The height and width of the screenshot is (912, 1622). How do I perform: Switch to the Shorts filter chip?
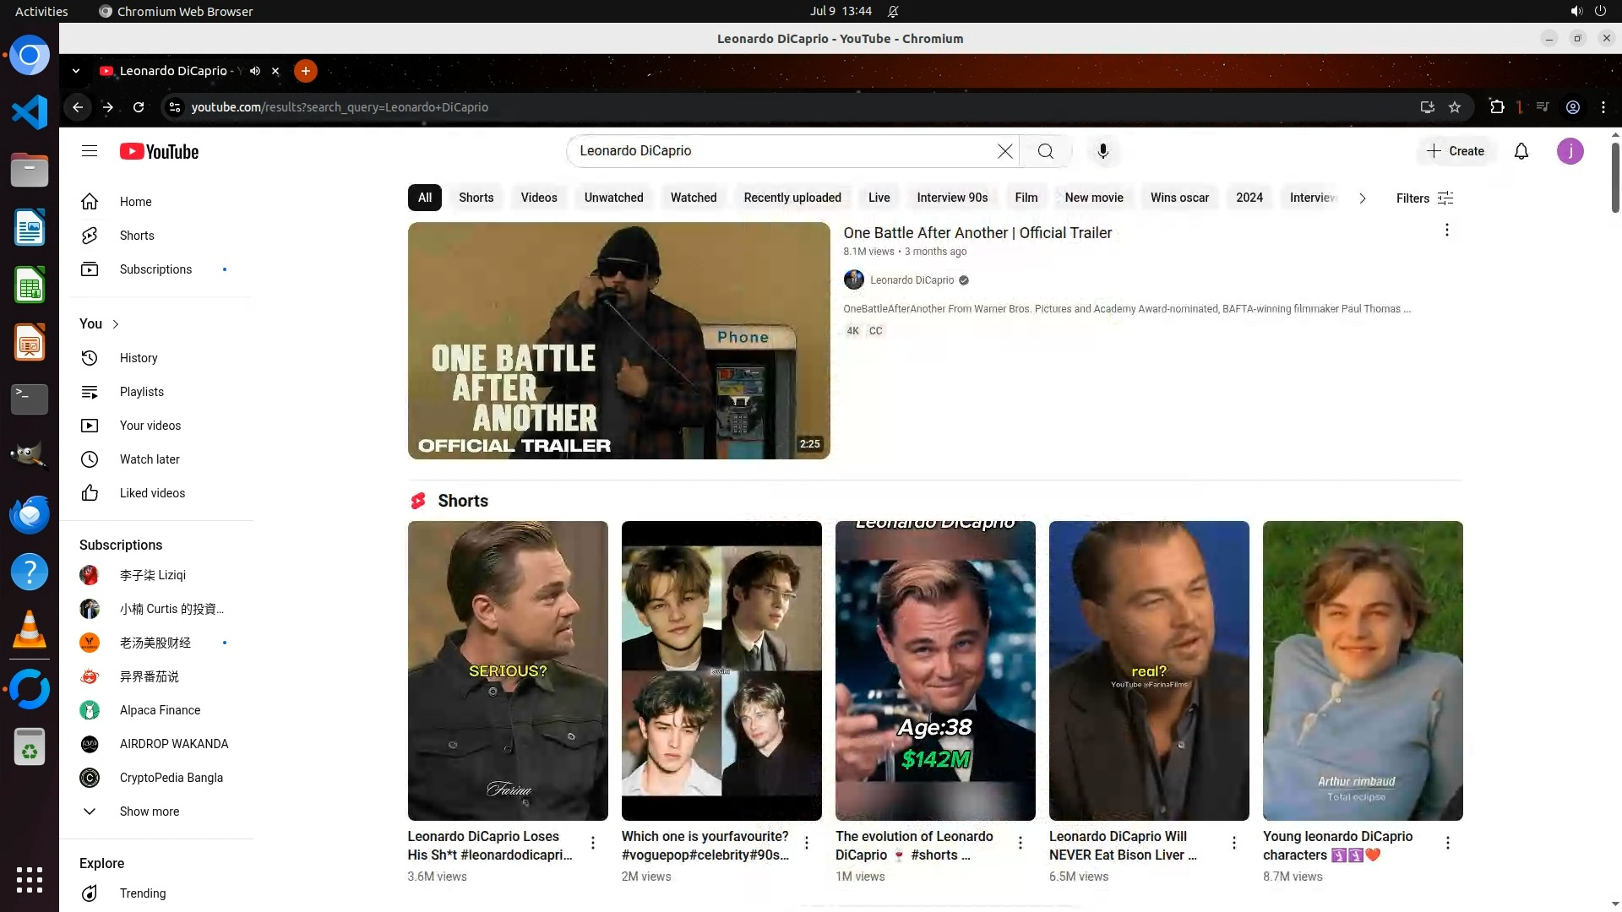pos(476,198)
